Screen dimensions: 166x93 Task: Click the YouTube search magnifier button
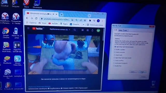click(75, 30)
